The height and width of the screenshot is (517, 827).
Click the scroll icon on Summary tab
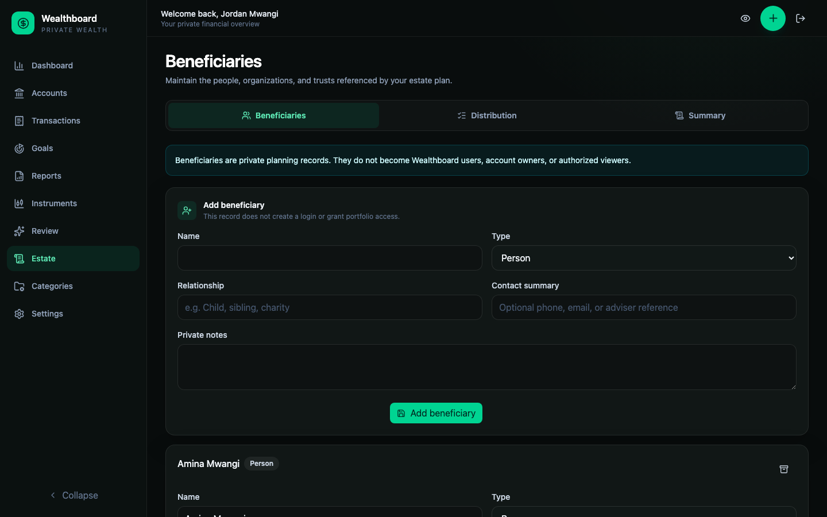679,115
